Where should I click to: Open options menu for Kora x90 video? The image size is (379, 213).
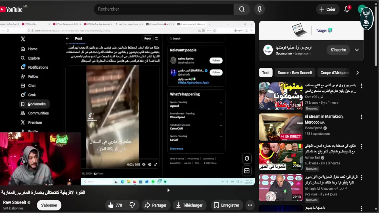point(361,86)
